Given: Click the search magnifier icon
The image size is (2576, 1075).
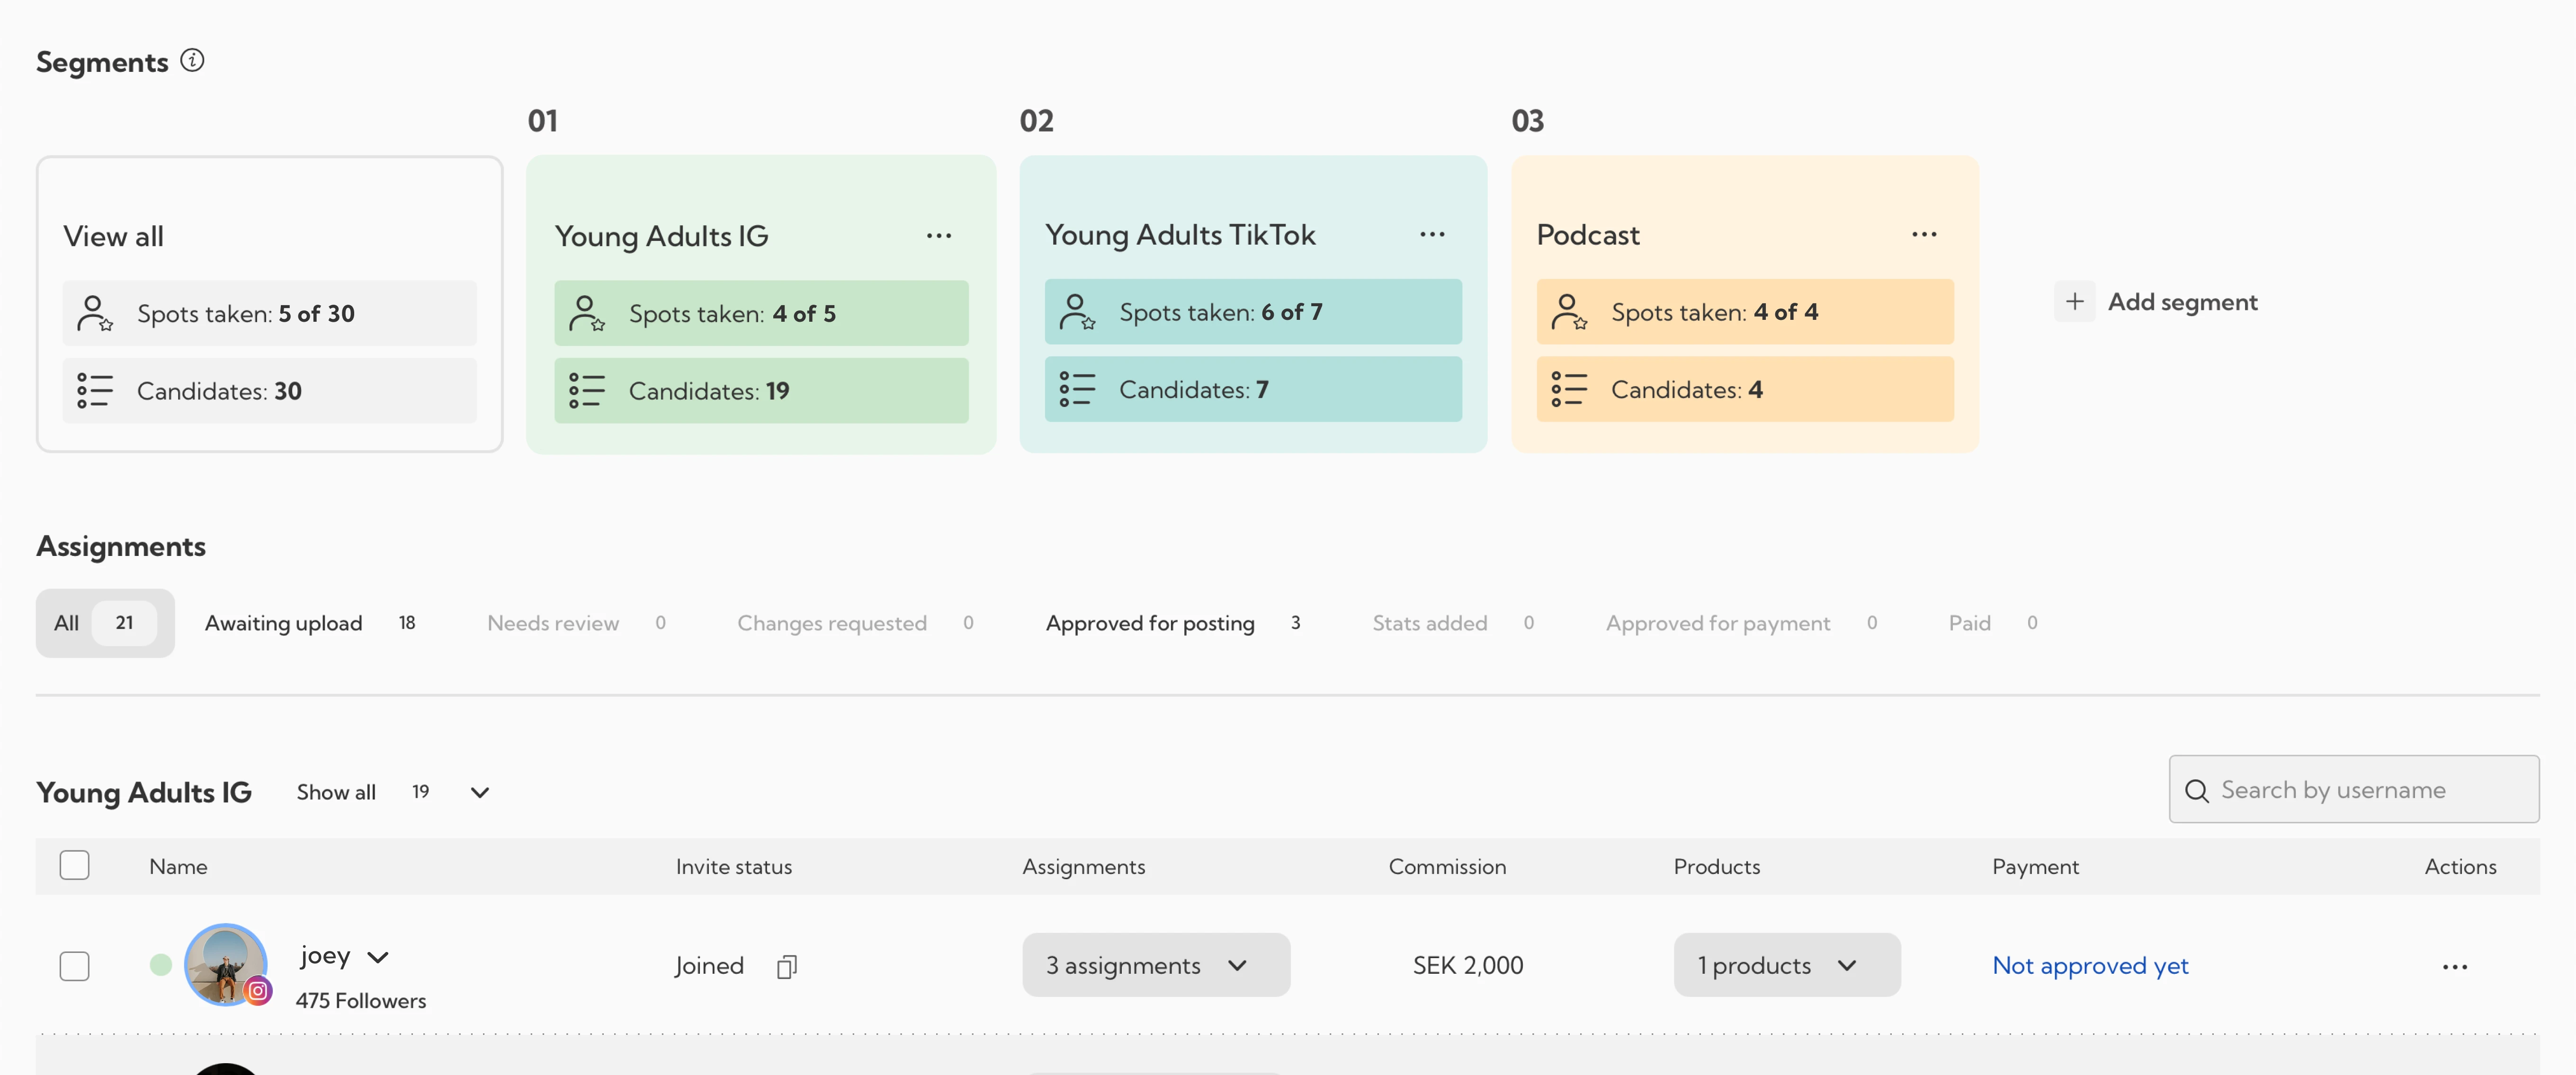Looking at the screenshot, I should 2196,790.
